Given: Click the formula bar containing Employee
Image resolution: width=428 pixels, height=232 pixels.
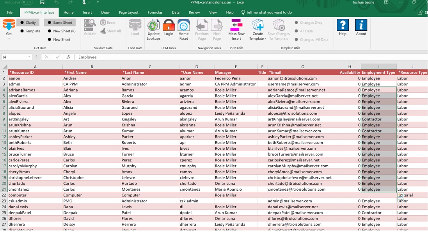Looking at the screenshot, I should tap(251, 57).
